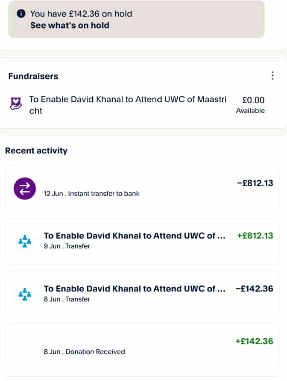Screen dimensions: 287x381
Task: Expand the 12 Jun instant transfer entry
Action: tap(143, 189)
